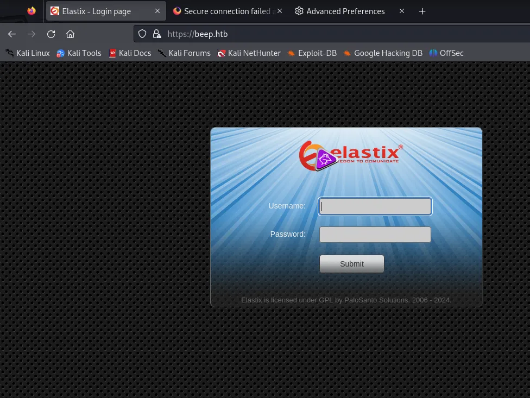
Task: Open the Kali Tools bookmark
Action: [79, 53]
